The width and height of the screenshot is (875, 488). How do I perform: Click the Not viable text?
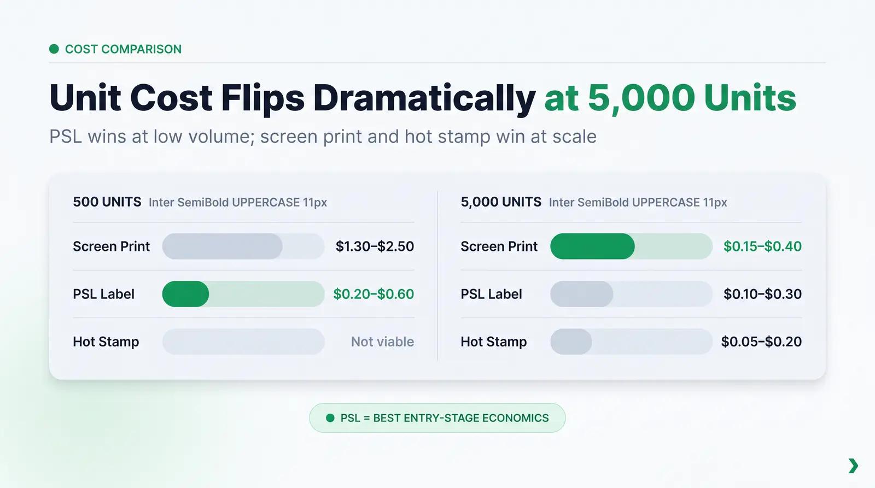[382, 342]
